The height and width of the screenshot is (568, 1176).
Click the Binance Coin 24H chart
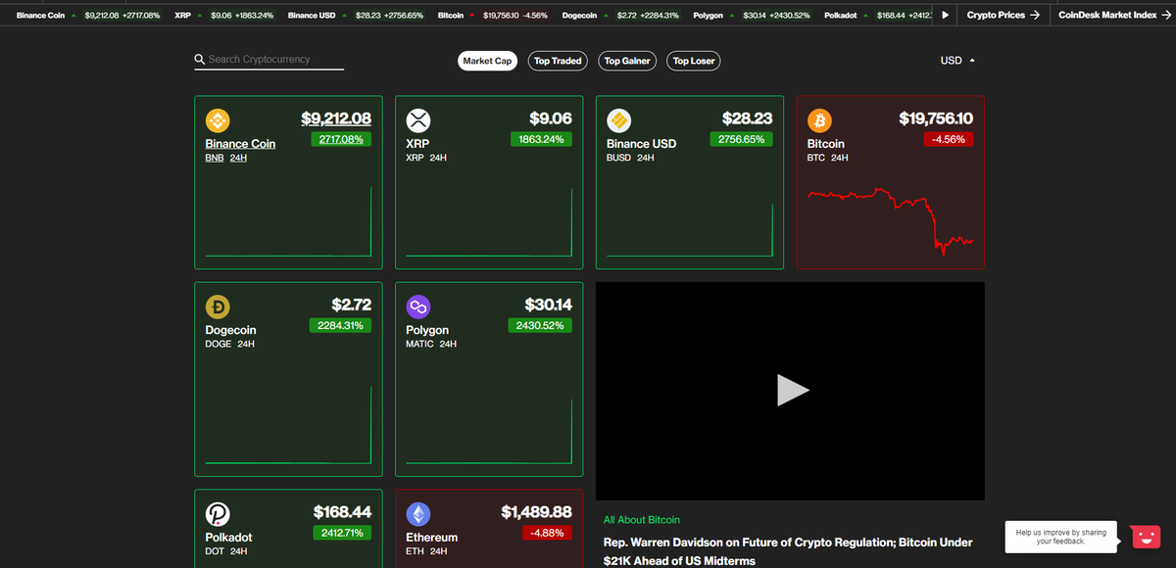click(288, 222)
